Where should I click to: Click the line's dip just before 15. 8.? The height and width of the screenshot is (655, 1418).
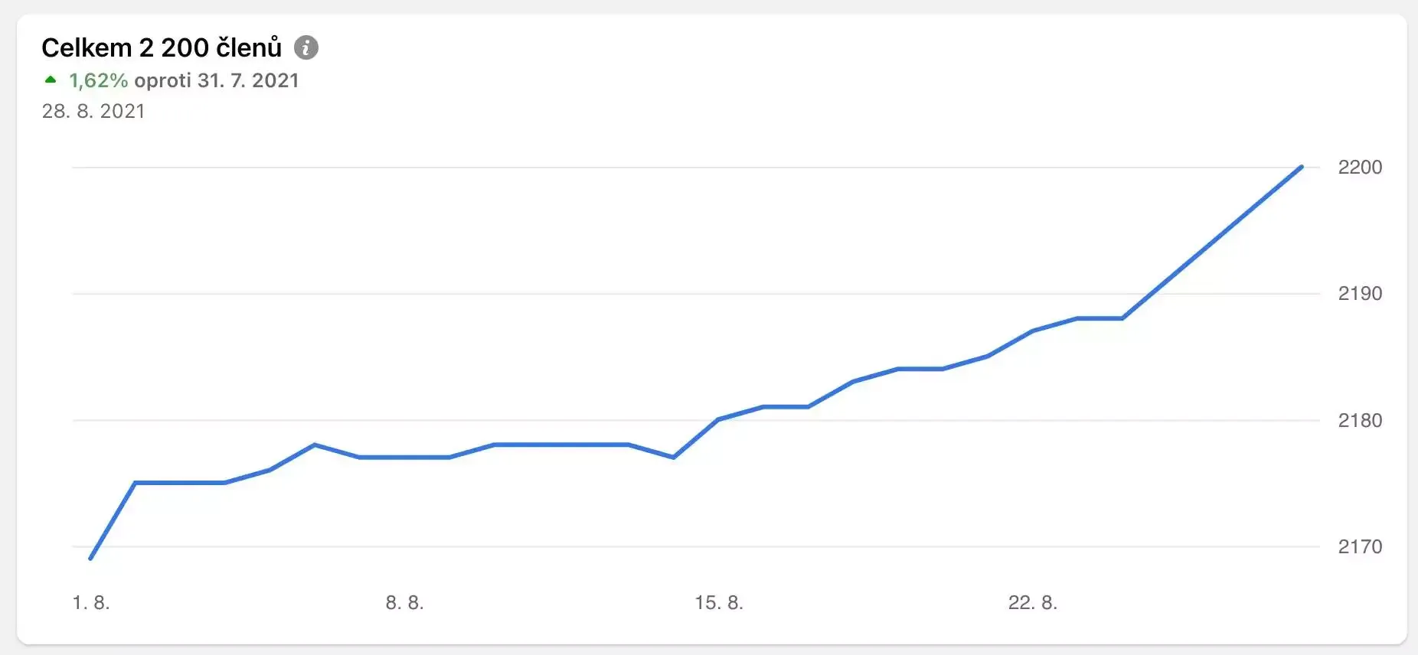[673, 457]
